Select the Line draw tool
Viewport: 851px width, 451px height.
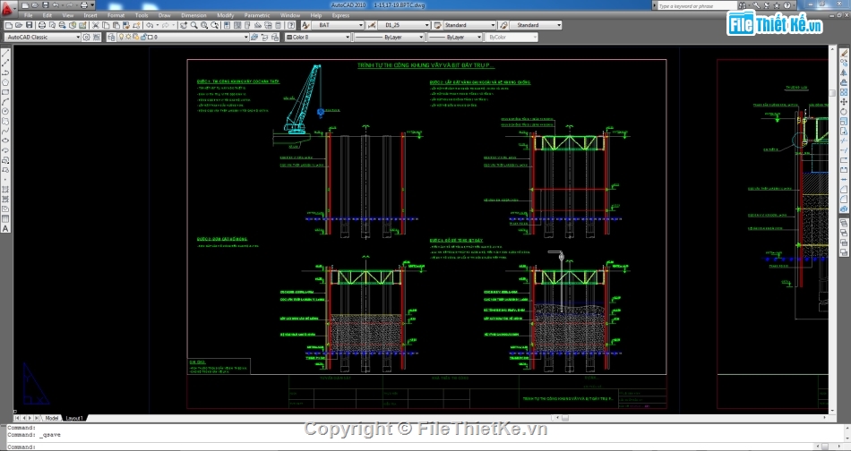(6, 53)
